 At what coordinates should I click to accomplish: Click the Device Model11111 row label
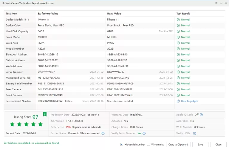tap(17, 20)
